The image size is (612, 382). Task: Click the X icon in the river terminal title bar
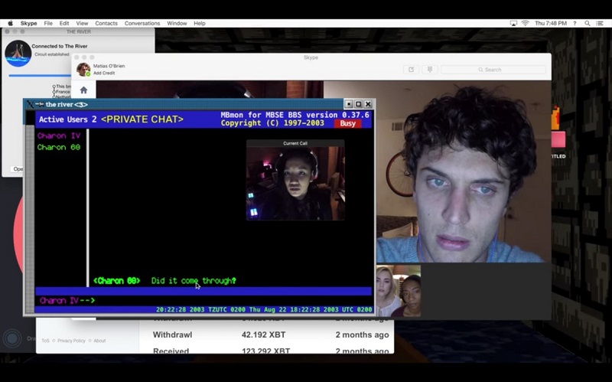(30, 104)
